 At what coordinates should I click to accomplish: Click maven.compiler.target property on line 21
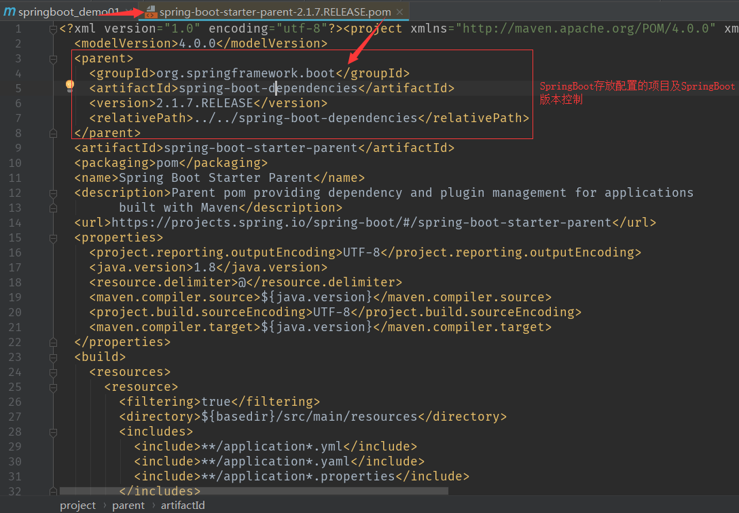[321, 327]
